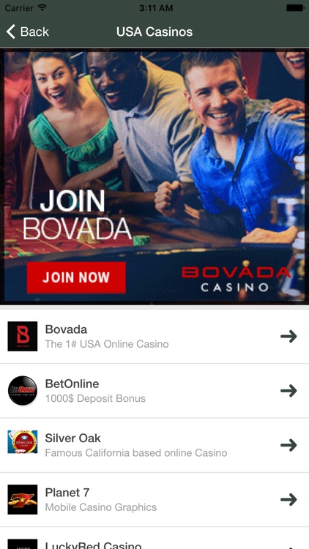
Task: Expand Bovada entry with arrow
Action: [x=288, y=337]
